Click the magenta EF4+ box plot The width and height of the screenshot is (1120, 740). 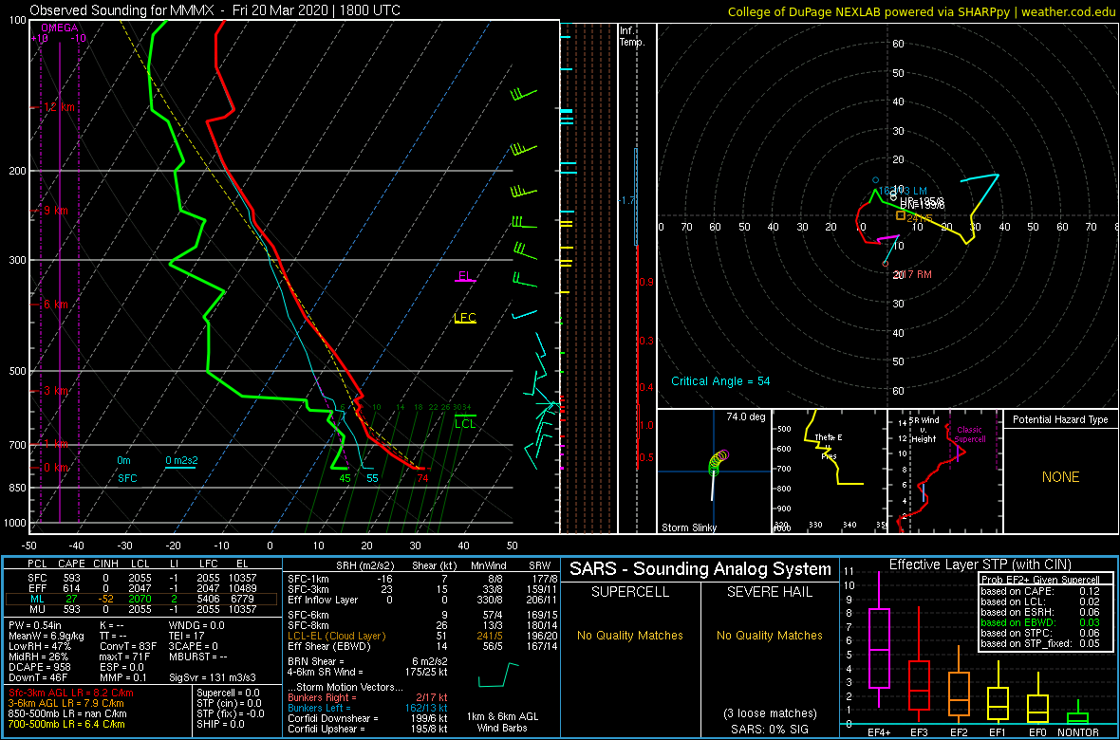tap(879, 639)
